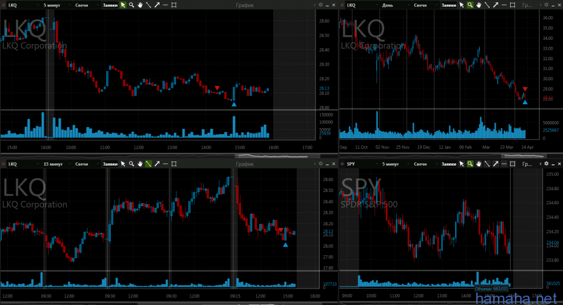The image size is (563, 305).
Task: Click the 2525667 volume value on daily chart
Action: click(x=551, y=130)
